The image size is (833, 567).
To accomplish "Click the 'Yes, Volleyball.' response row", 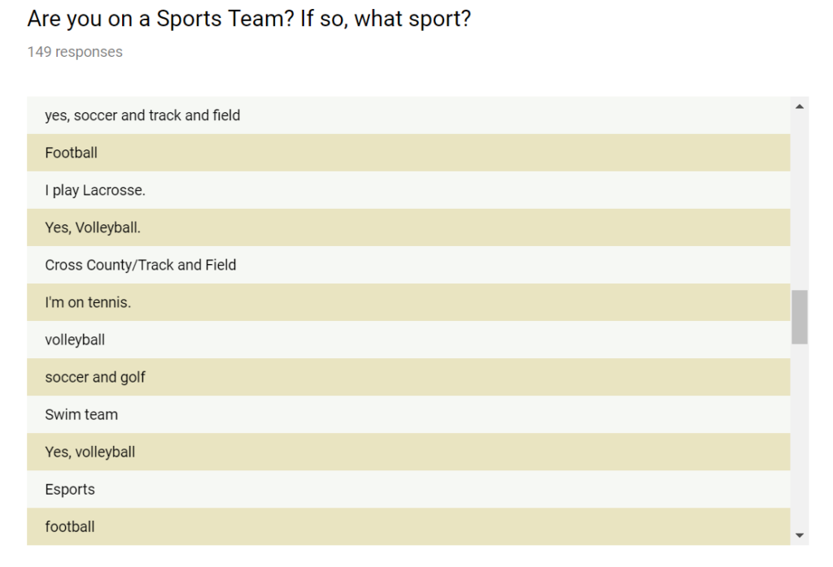I will pos(93,227).
